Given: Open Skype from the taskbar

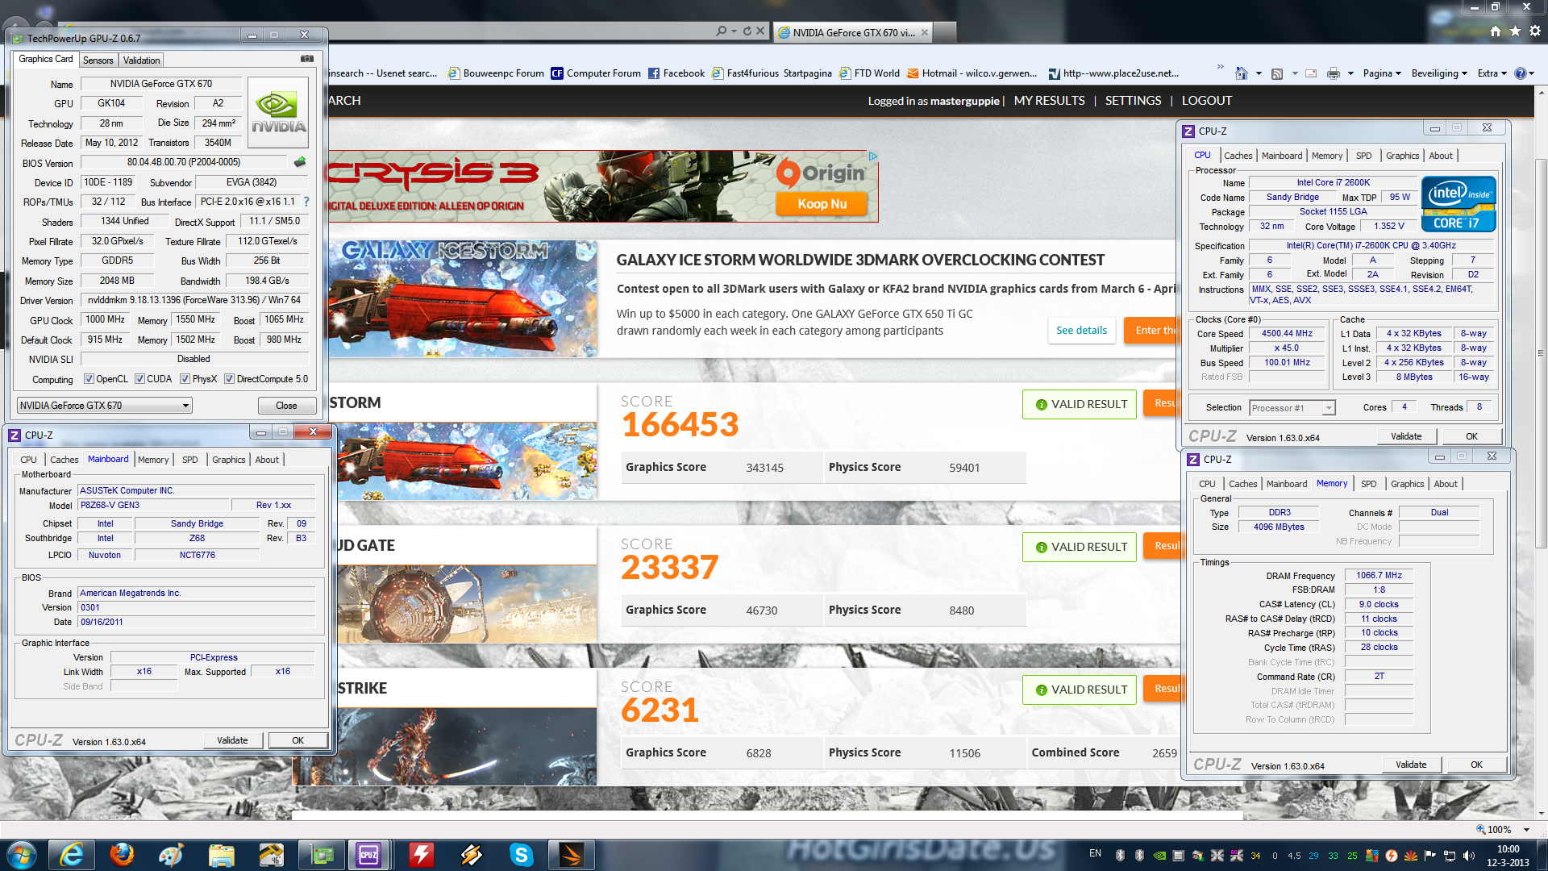Looking at the screenshot, I should tap(521, 855).
